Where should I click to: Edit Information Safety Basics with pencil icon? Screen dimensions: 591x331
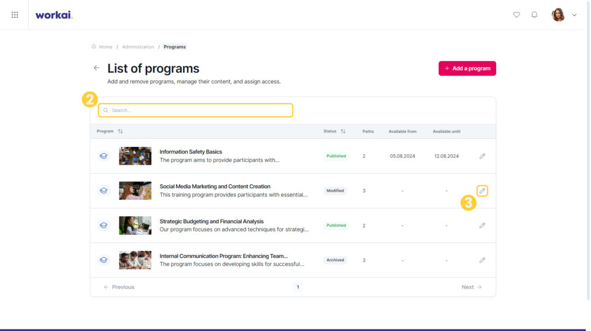click(x=482, y=156)
